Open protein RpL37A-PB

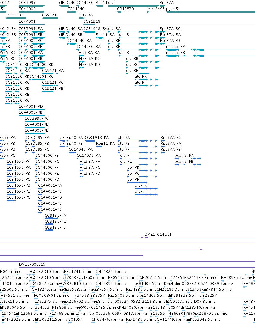point(170,149)
